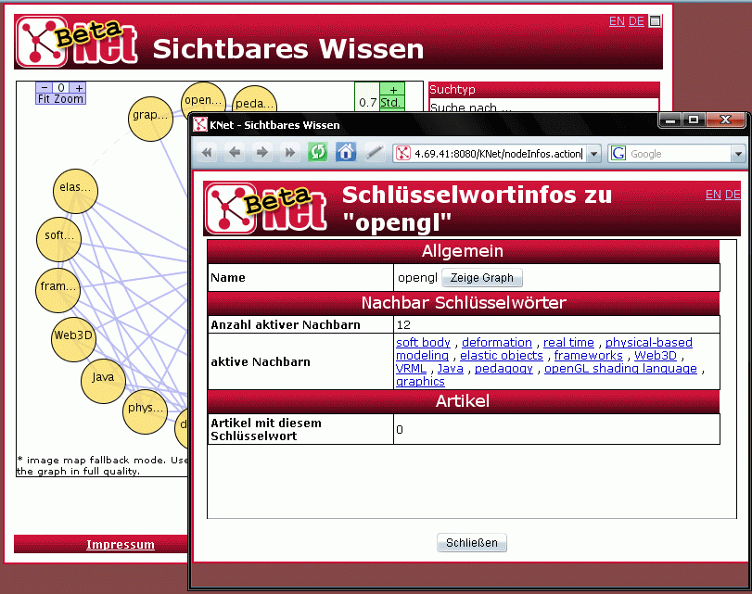Select the 'Web3D' node in graph
Screen dimensions: 752x594
click(73, 336)
